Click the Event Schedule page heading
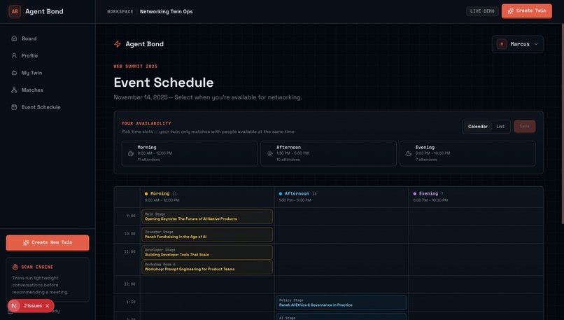The width and height of the screenshot is (564, 320). click(164, 83)
